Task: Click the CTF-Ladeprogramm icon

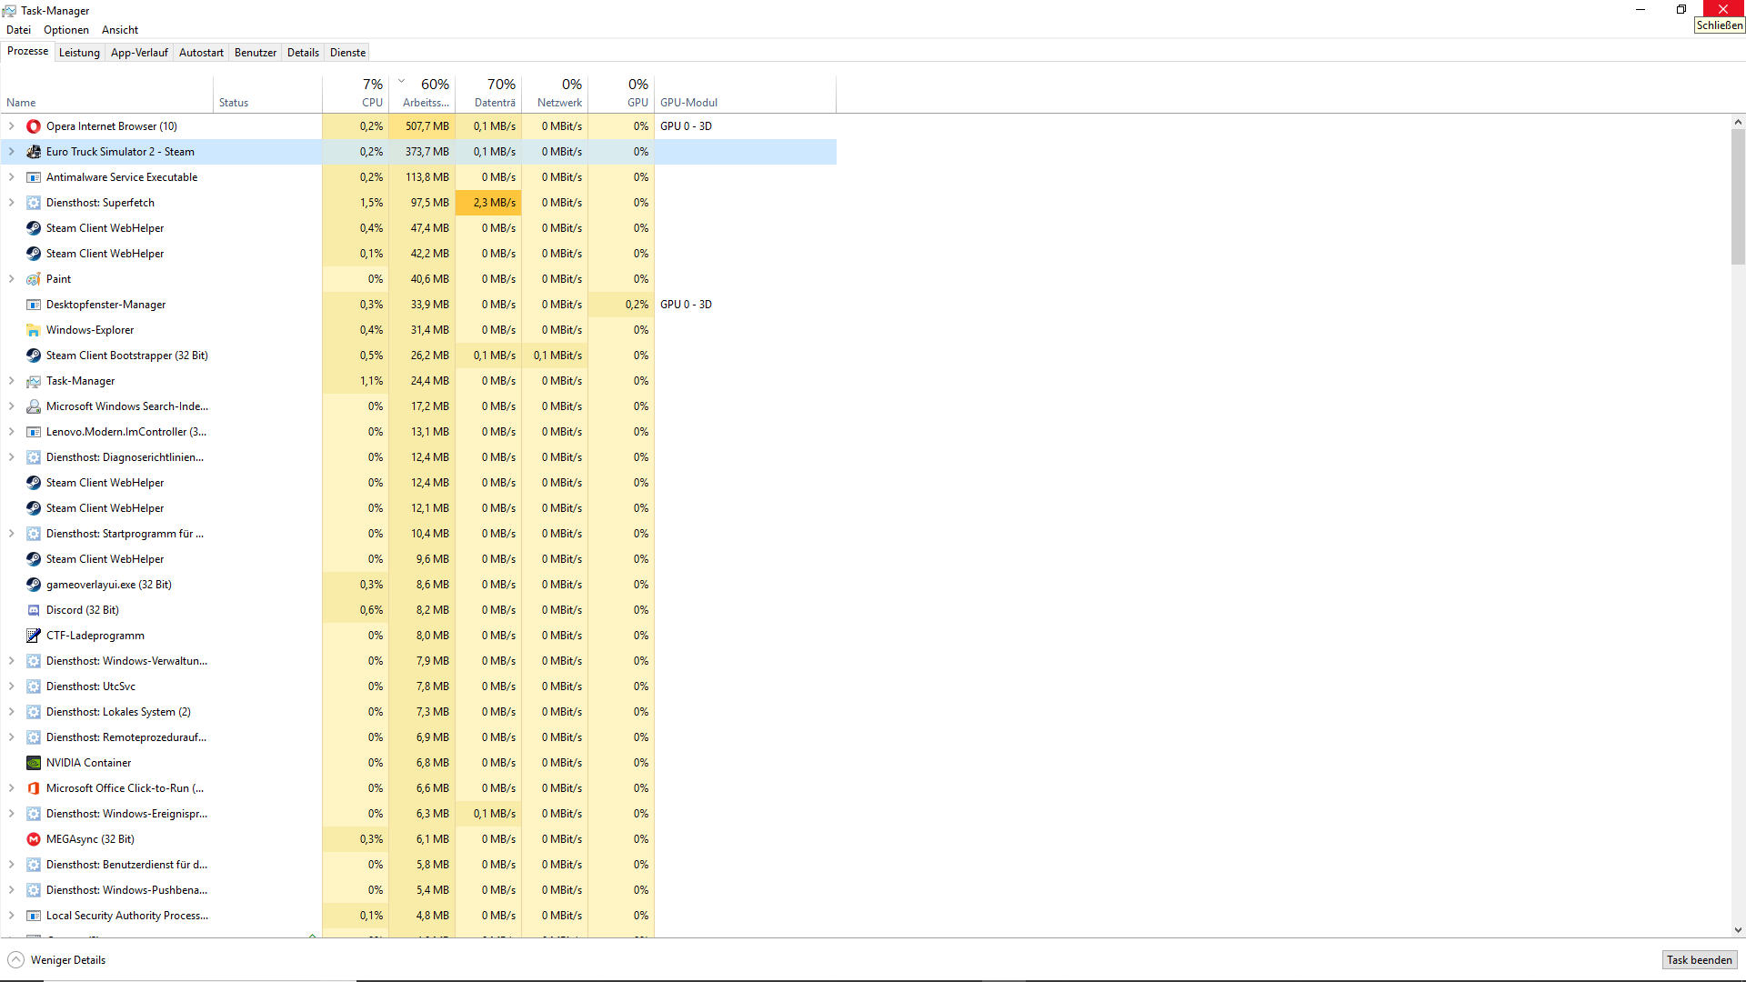Action: (x=34, y=636)
